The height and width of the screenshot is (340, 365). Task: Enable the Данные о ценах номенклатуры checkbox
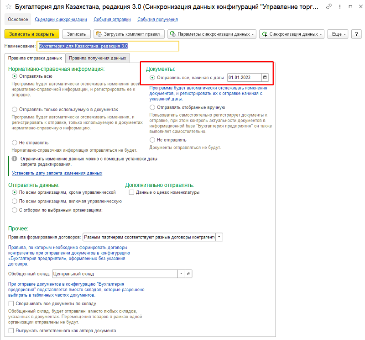click(x=132, y=192)
